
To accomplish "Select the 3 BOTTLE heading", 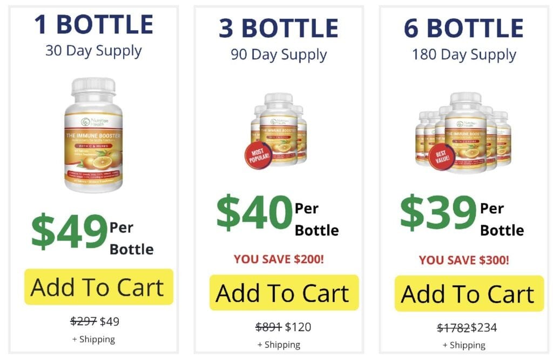I will point(279,28).
